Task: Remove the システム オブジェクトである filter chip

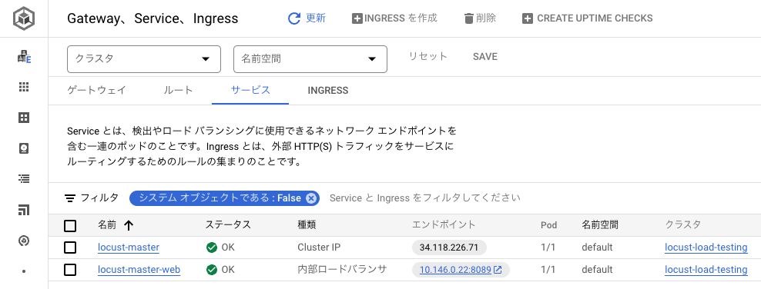Action: coord(311,198)
